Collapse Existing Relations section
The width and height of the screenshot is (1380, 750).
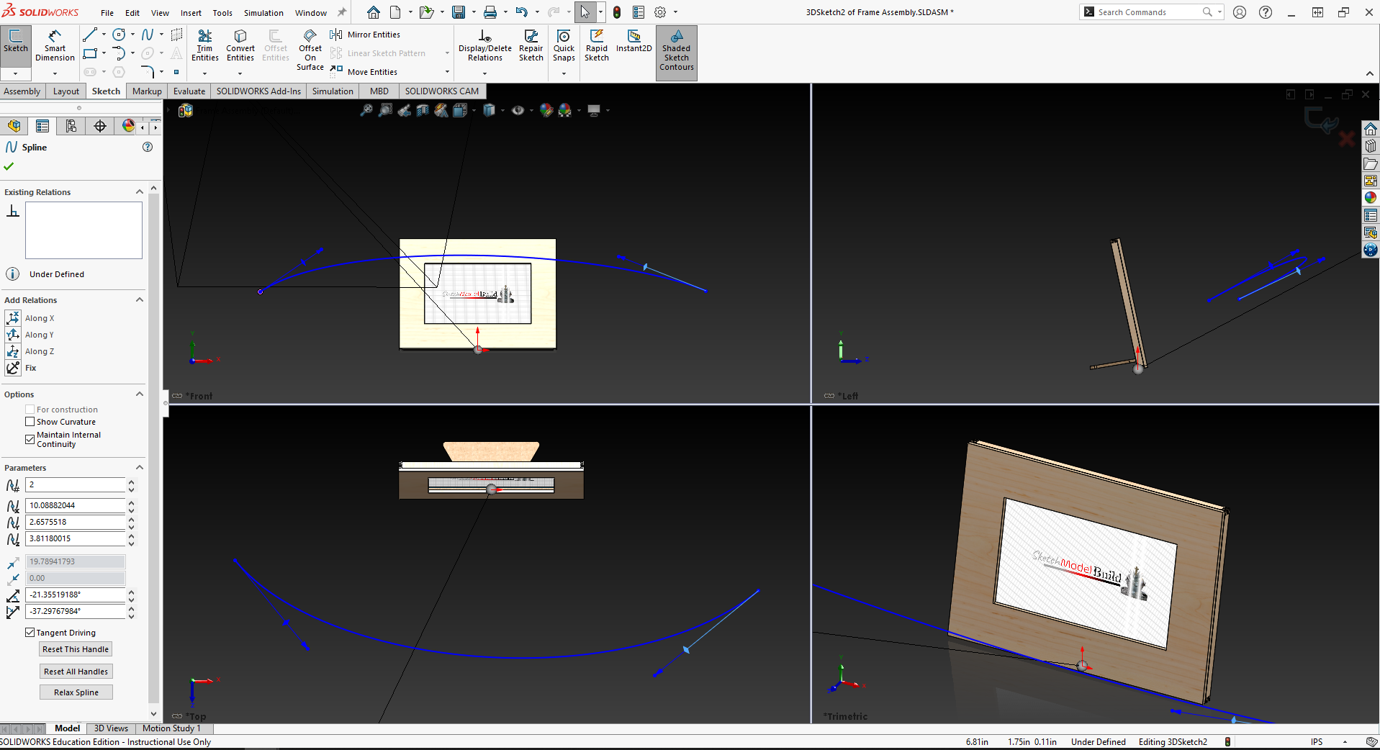140,191
